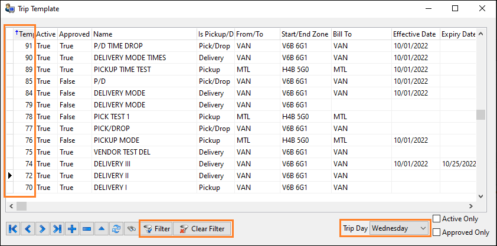
Task: Click the Bill To column header
Action: coord(360,34)
